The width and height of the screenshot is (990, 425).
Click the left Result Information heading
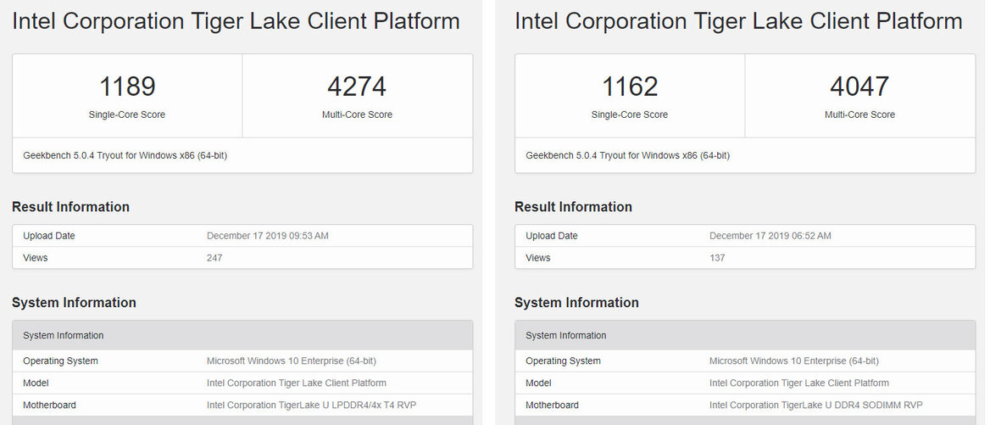(x=70, y=207)
